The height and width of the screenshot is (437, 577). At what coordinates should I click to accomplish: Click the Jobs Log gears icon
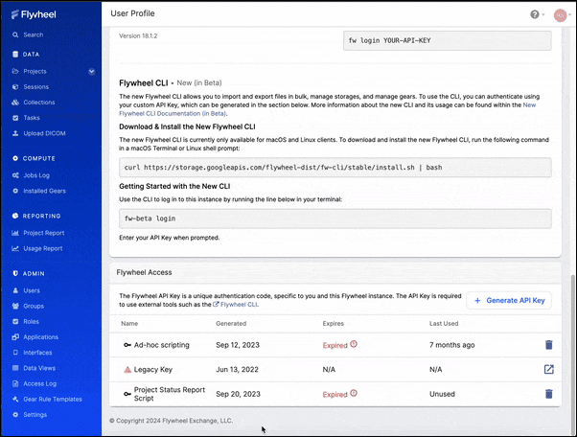pos(15,175)
